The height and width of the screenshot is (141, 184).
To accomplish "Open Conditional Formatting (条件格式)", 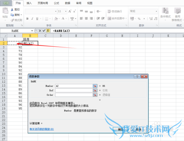I will pos(165,14).
